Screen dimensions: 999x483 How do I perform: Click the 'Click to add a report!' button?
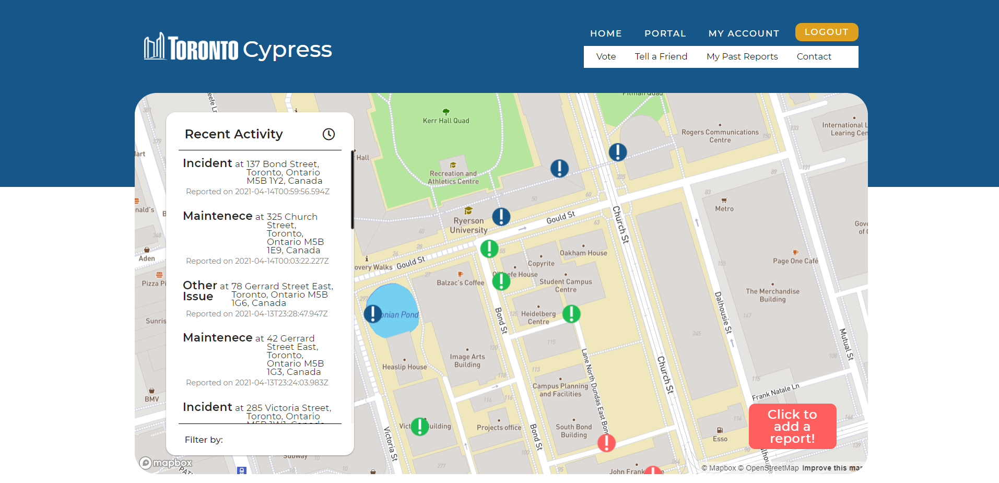792,426
